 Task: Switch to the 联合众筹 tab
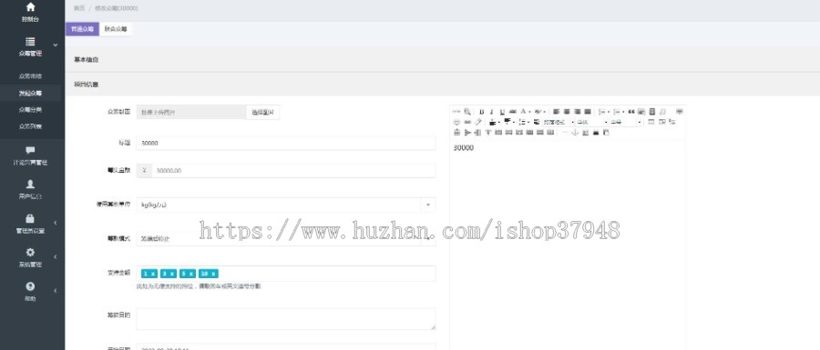click(116, 29)
